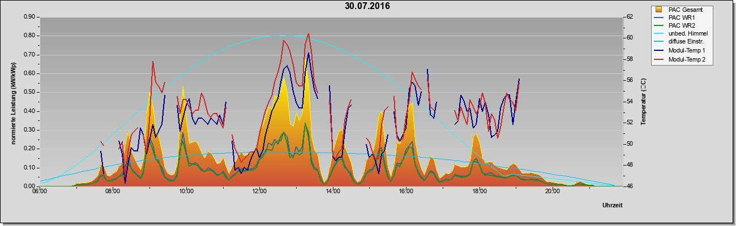This screenshot has height=226, width=736.
Task: Click the 06:00 label at axis start
Action: tap(40, 191)
